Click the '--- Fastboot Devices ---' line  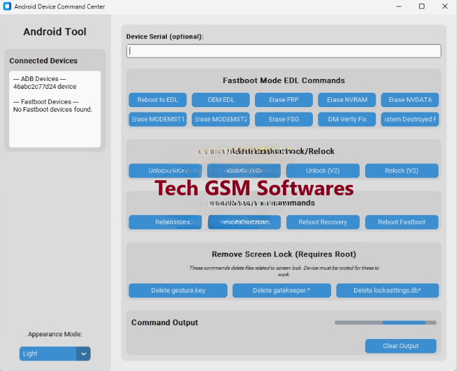click(x=46, y=102)
